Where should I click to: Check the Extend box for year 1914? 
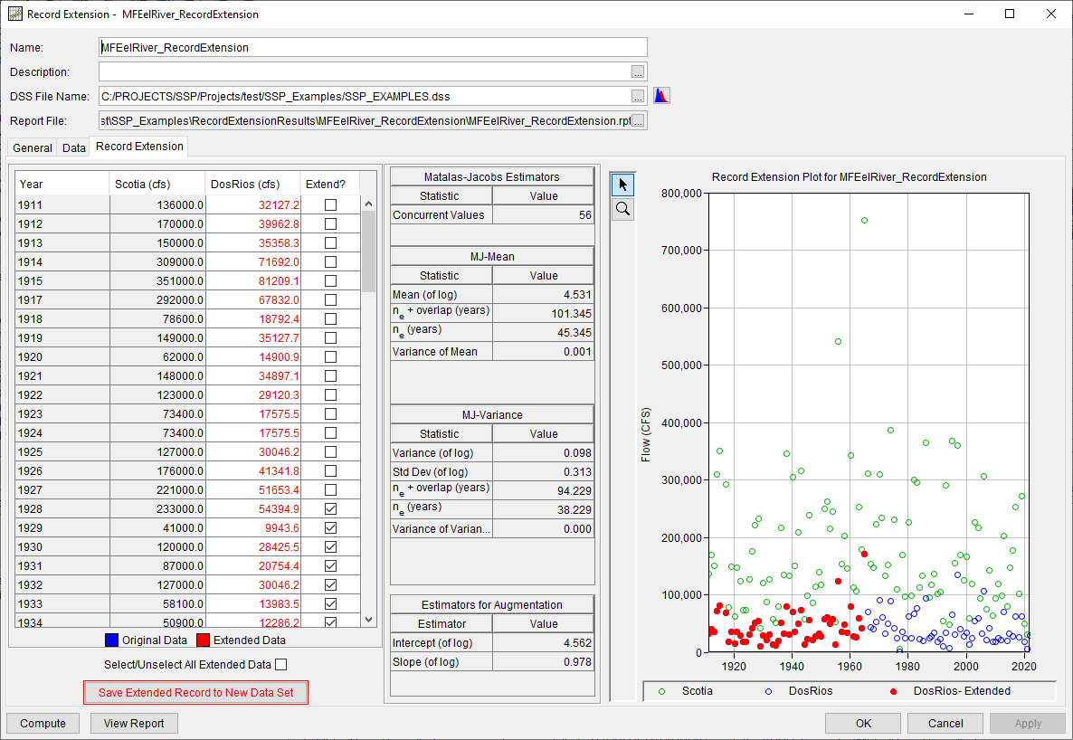(330, 261)
